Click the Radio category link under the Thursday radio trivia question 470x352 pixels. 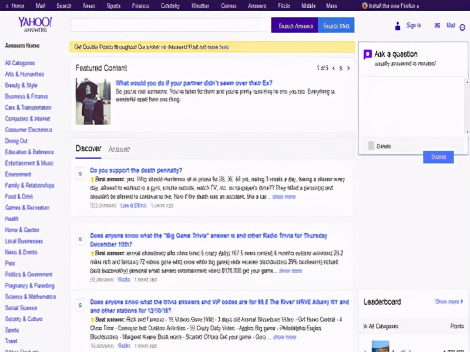click(x=124, y=279)
